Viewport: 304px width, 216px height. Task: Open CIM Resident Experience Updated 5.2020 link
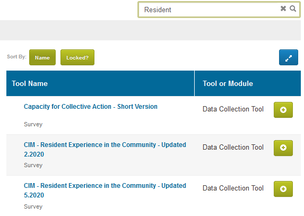105,191
